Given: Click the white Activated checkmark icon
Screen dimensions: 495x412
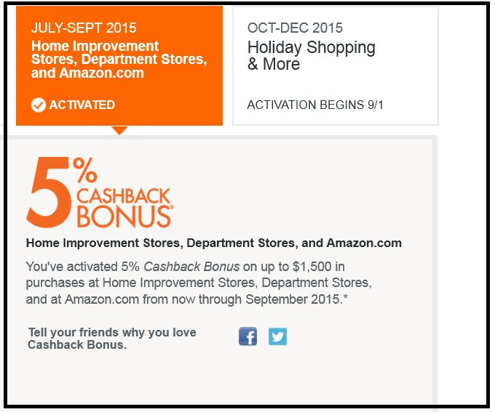Looking at the screenshot, I should [x=39, y=105].
